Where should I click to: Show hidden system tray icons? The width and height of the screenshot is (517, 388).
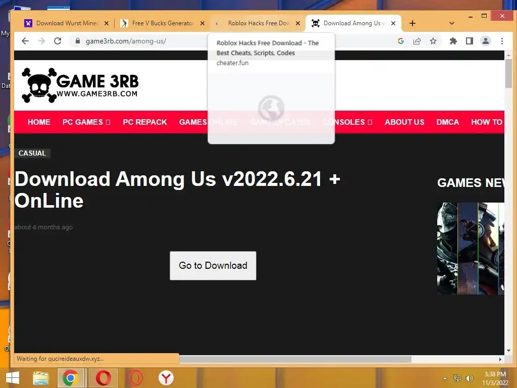tap(445, 378)
